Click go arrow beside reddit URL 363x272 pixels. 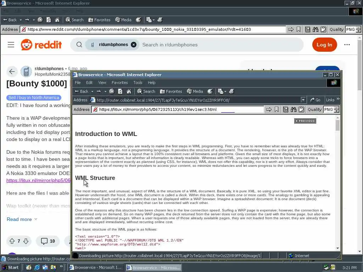point(291,29)
